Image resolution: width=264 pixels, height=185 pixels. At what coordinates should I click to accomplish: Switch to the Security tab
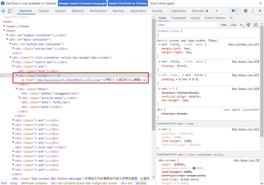click(157, 11)
